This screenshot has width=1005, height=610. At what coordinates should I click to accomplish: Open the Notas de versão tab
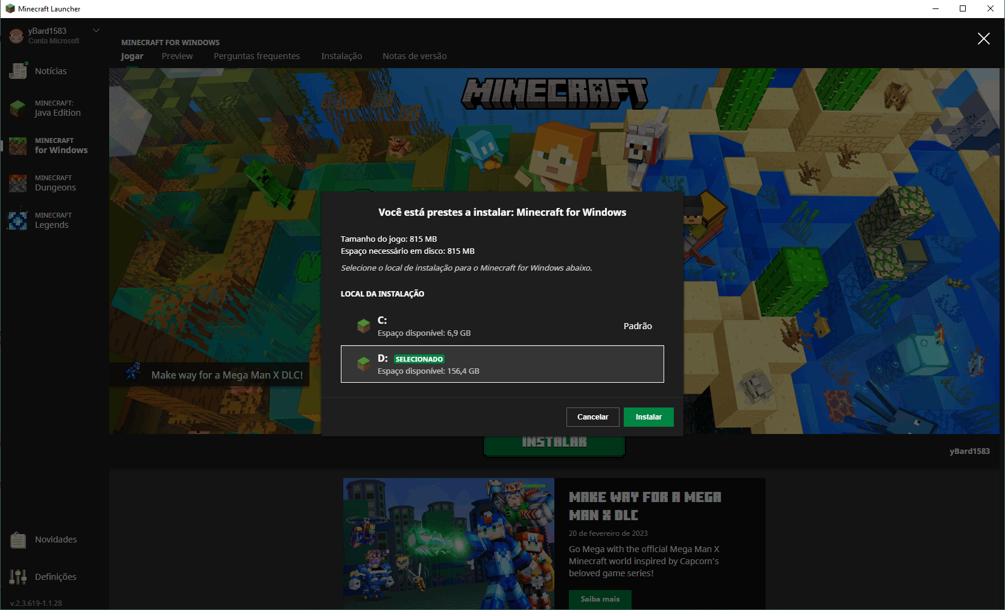[414, 56]
